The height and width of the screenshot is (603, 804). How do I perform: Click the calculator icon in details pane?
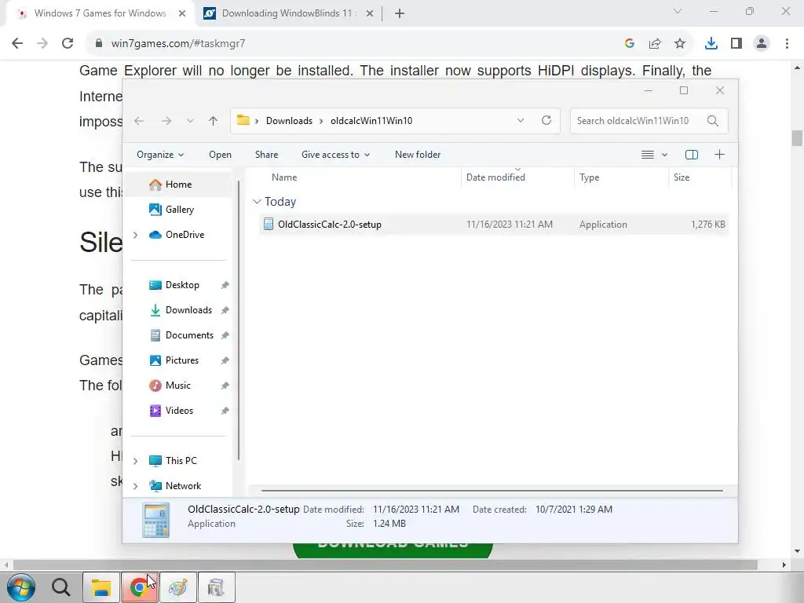(x=156, y=520)
